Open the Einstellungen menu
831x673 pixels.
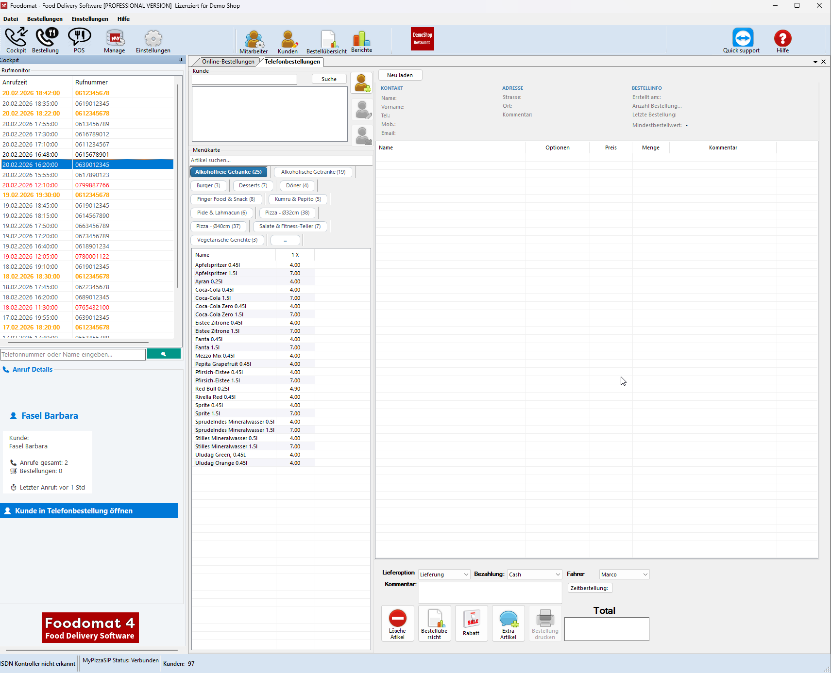[x=90, y=19]
